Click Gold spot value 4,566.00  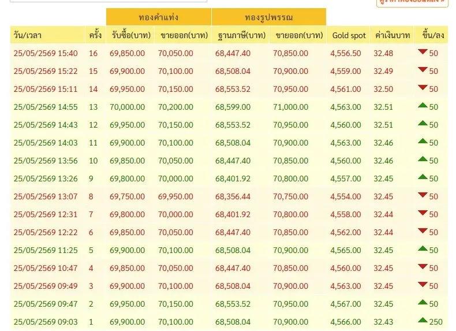pyautogui.click(x=346, y=322)
